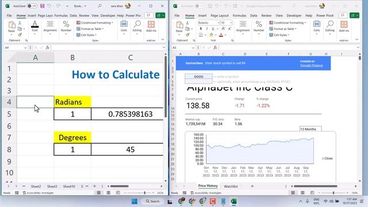Add new sheet in left Excel window
Image resolution: width=368 pixels, height=207 pixels.
(94, 186)
